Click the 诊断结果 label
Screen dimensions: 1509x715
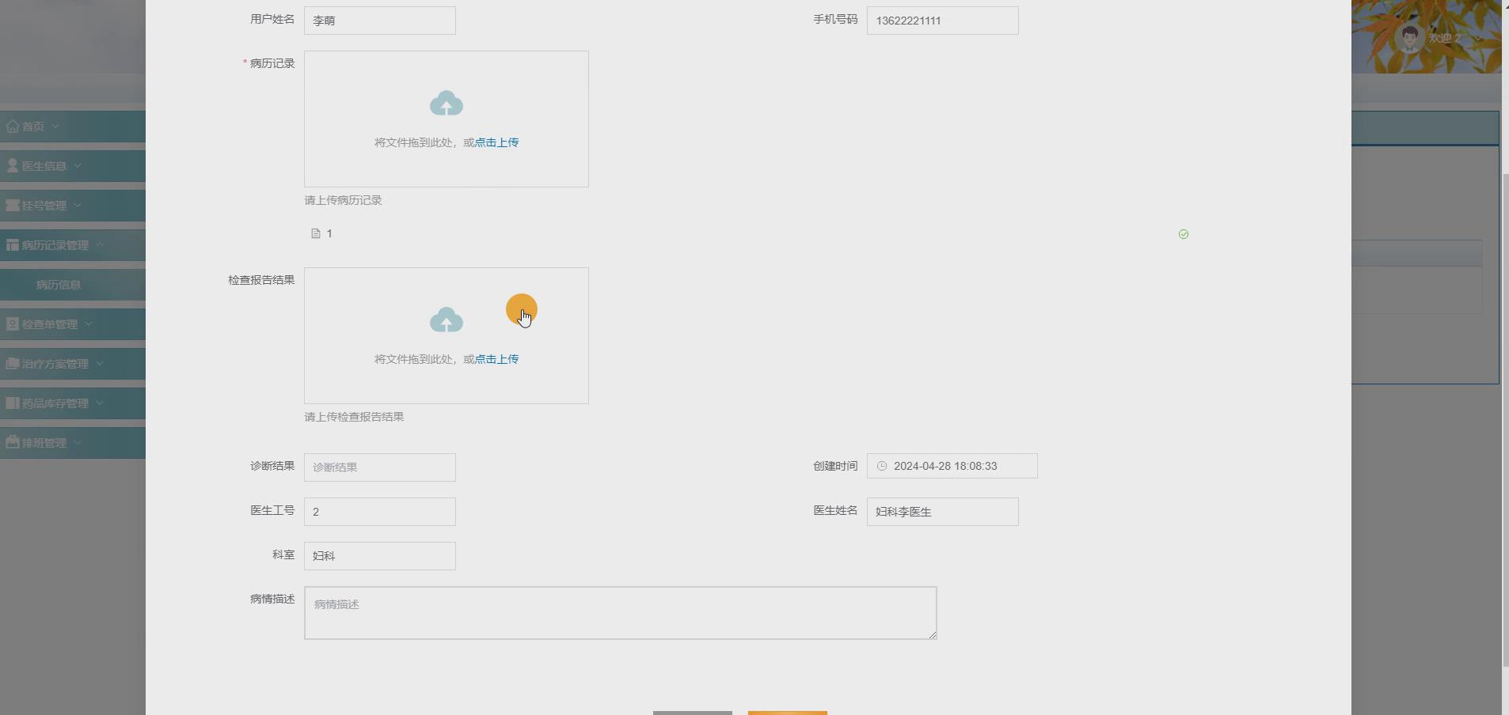tap(273, 466)
